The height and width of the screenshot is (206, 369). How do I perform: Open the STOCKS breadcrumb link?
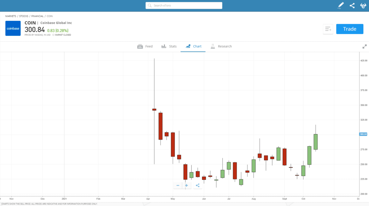tap(24, 16)
